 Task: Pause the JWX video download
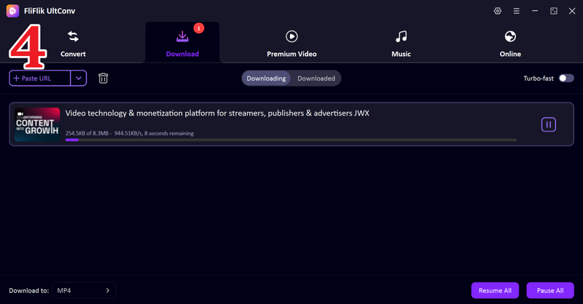point(549,124)
